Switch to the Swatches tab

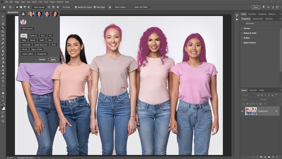(x=252, y=14)
